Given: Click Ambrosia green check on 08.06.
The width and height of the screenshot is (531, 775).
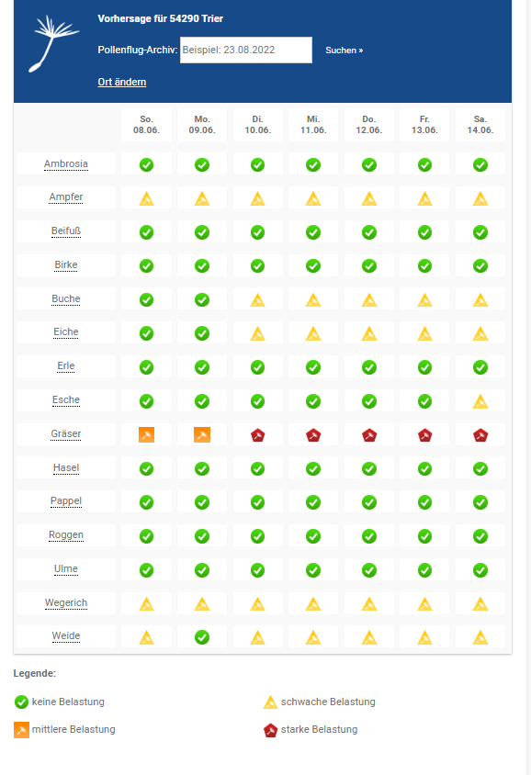Looking at the screenshot, I should click(x=146, y=164).
